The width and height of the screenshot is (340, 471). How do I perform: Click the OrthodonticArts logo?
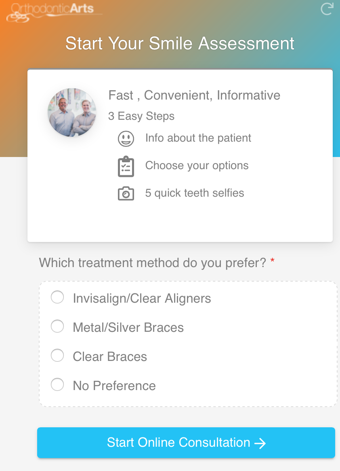tap(54, 13)
